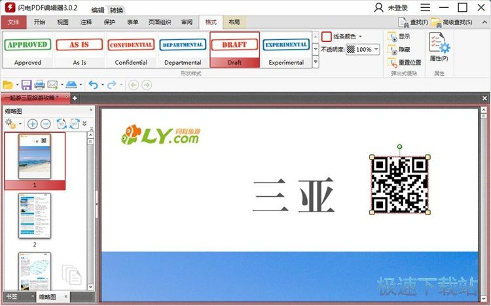Switch to Page Organize (页面组织) tab
491x306 pixels.
pyautogui.click(x=160, y=22)
